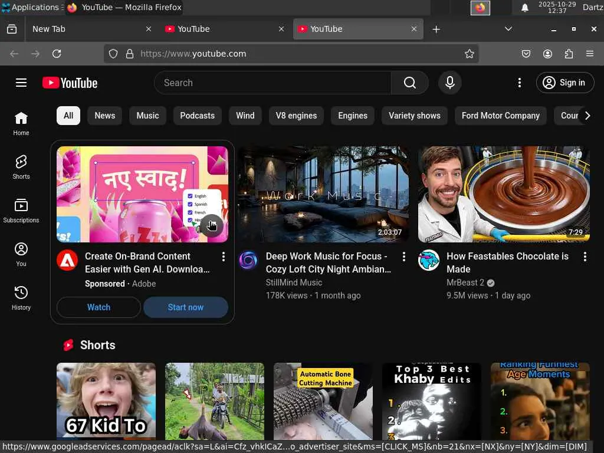Show more category chips with arrow

tap(587, 116)
